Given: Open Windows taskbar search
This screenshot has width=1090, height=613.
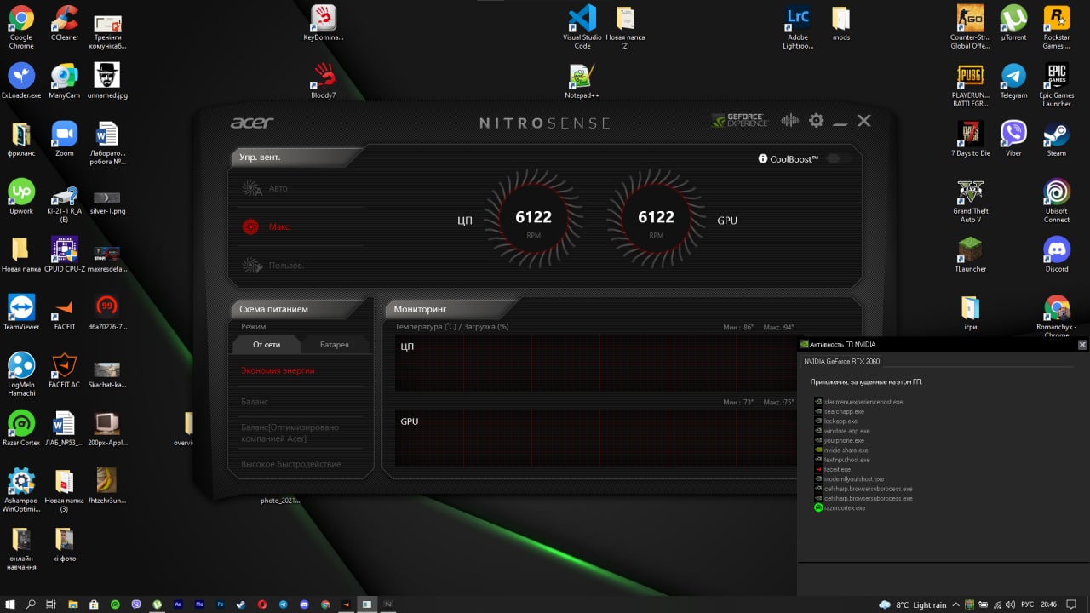Looking at the screenshot, I should coord(32,604).
